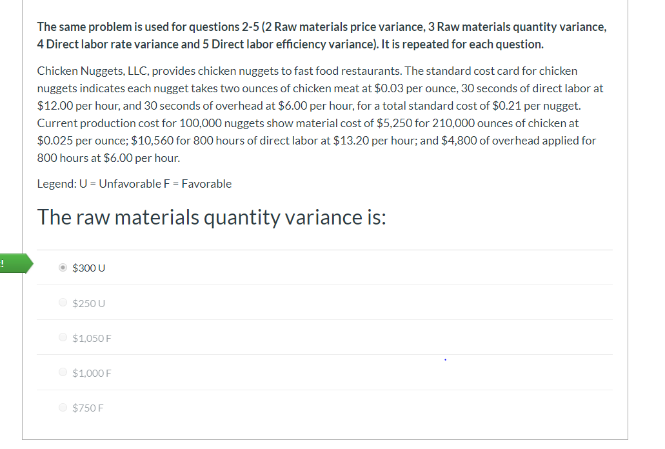Click the green arrow feedback tab
The height and width of the screenshot is (449, 665).
(x=16, y=264)
